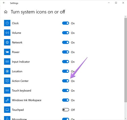Viewport: 127px width, 120px height.
Task: Click the "Turn system icons on or off" heading
Action: tap(38, 12)
